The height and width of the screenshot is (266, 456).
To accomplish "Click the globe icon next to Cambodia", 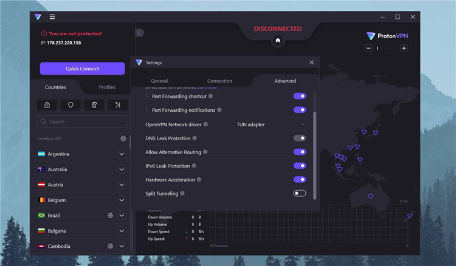I will [x=110, y=246].
